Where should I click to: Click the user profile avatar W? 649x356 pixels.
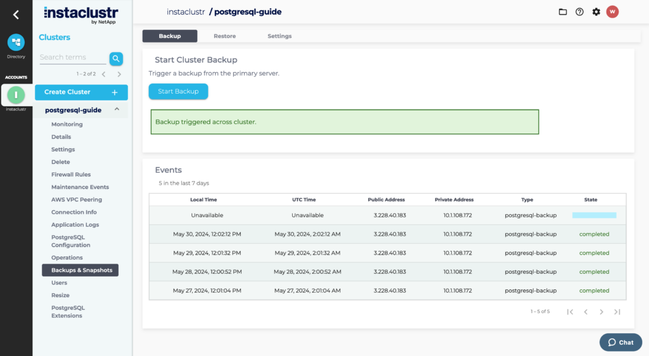[612, 12]
